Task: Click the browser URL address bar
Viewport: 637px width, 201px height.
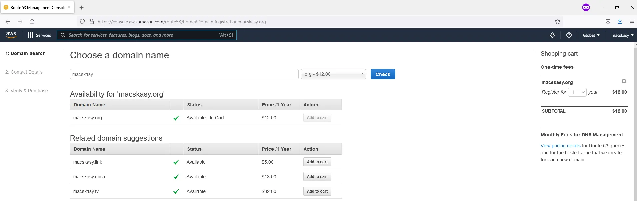Action: pos(320,22)
